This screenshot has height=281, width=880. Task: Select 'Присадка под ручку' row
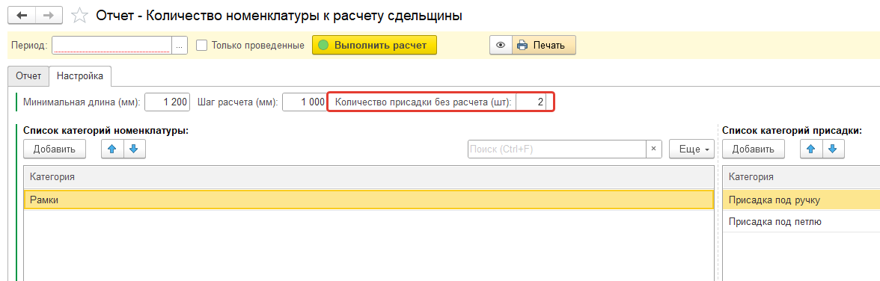pos(801,200)
